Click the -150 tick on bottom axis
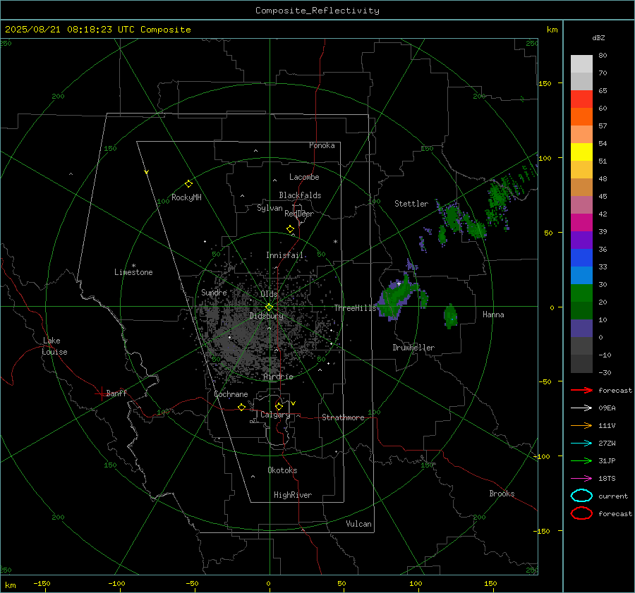 point(42,583)
